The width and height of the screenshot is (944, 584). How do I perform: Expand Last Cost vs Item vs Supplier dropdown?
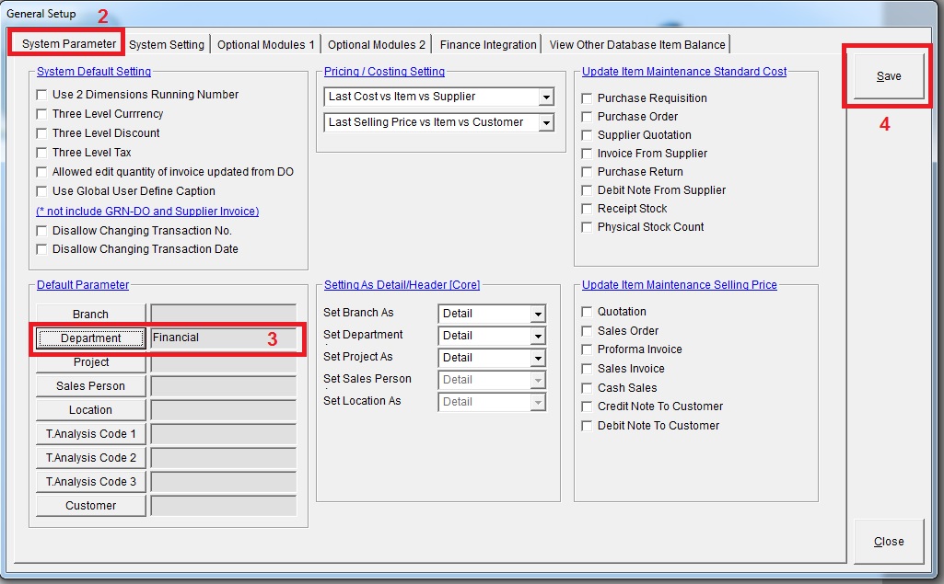[545, 97]
